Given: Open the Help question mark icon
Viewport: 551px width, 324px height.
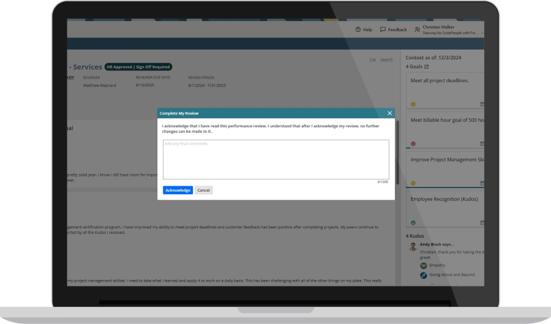Looking at the screenshot, I should coord(358,29).
